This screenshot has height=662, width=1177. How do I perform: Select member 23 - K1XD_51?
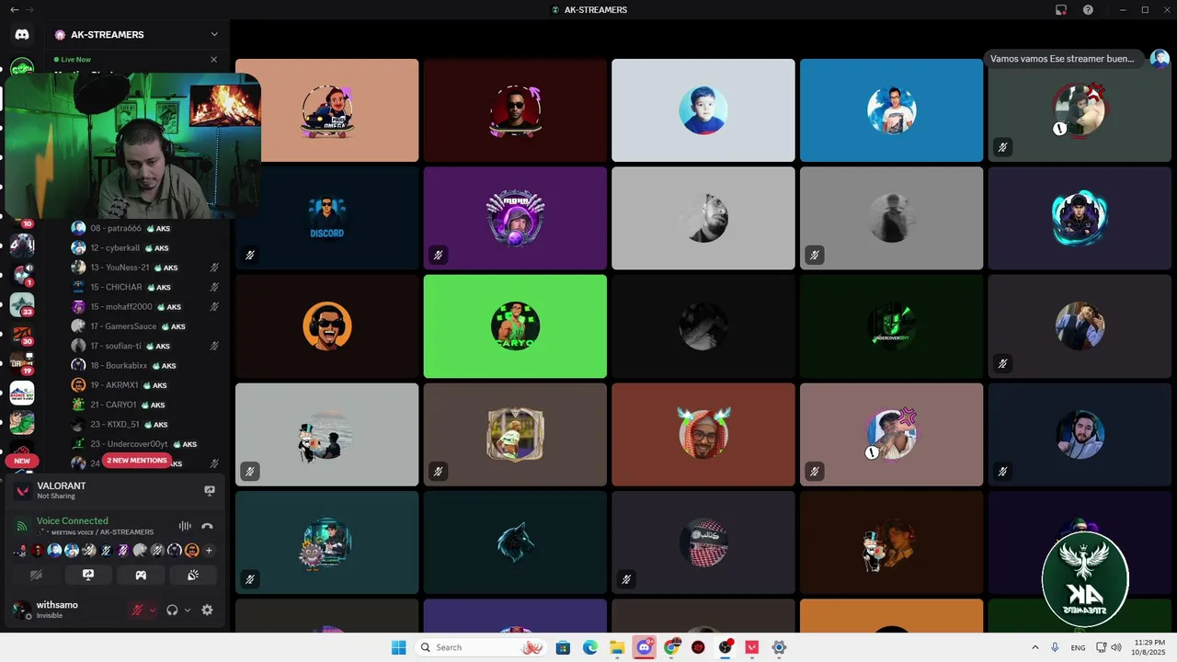coord(145,425)
